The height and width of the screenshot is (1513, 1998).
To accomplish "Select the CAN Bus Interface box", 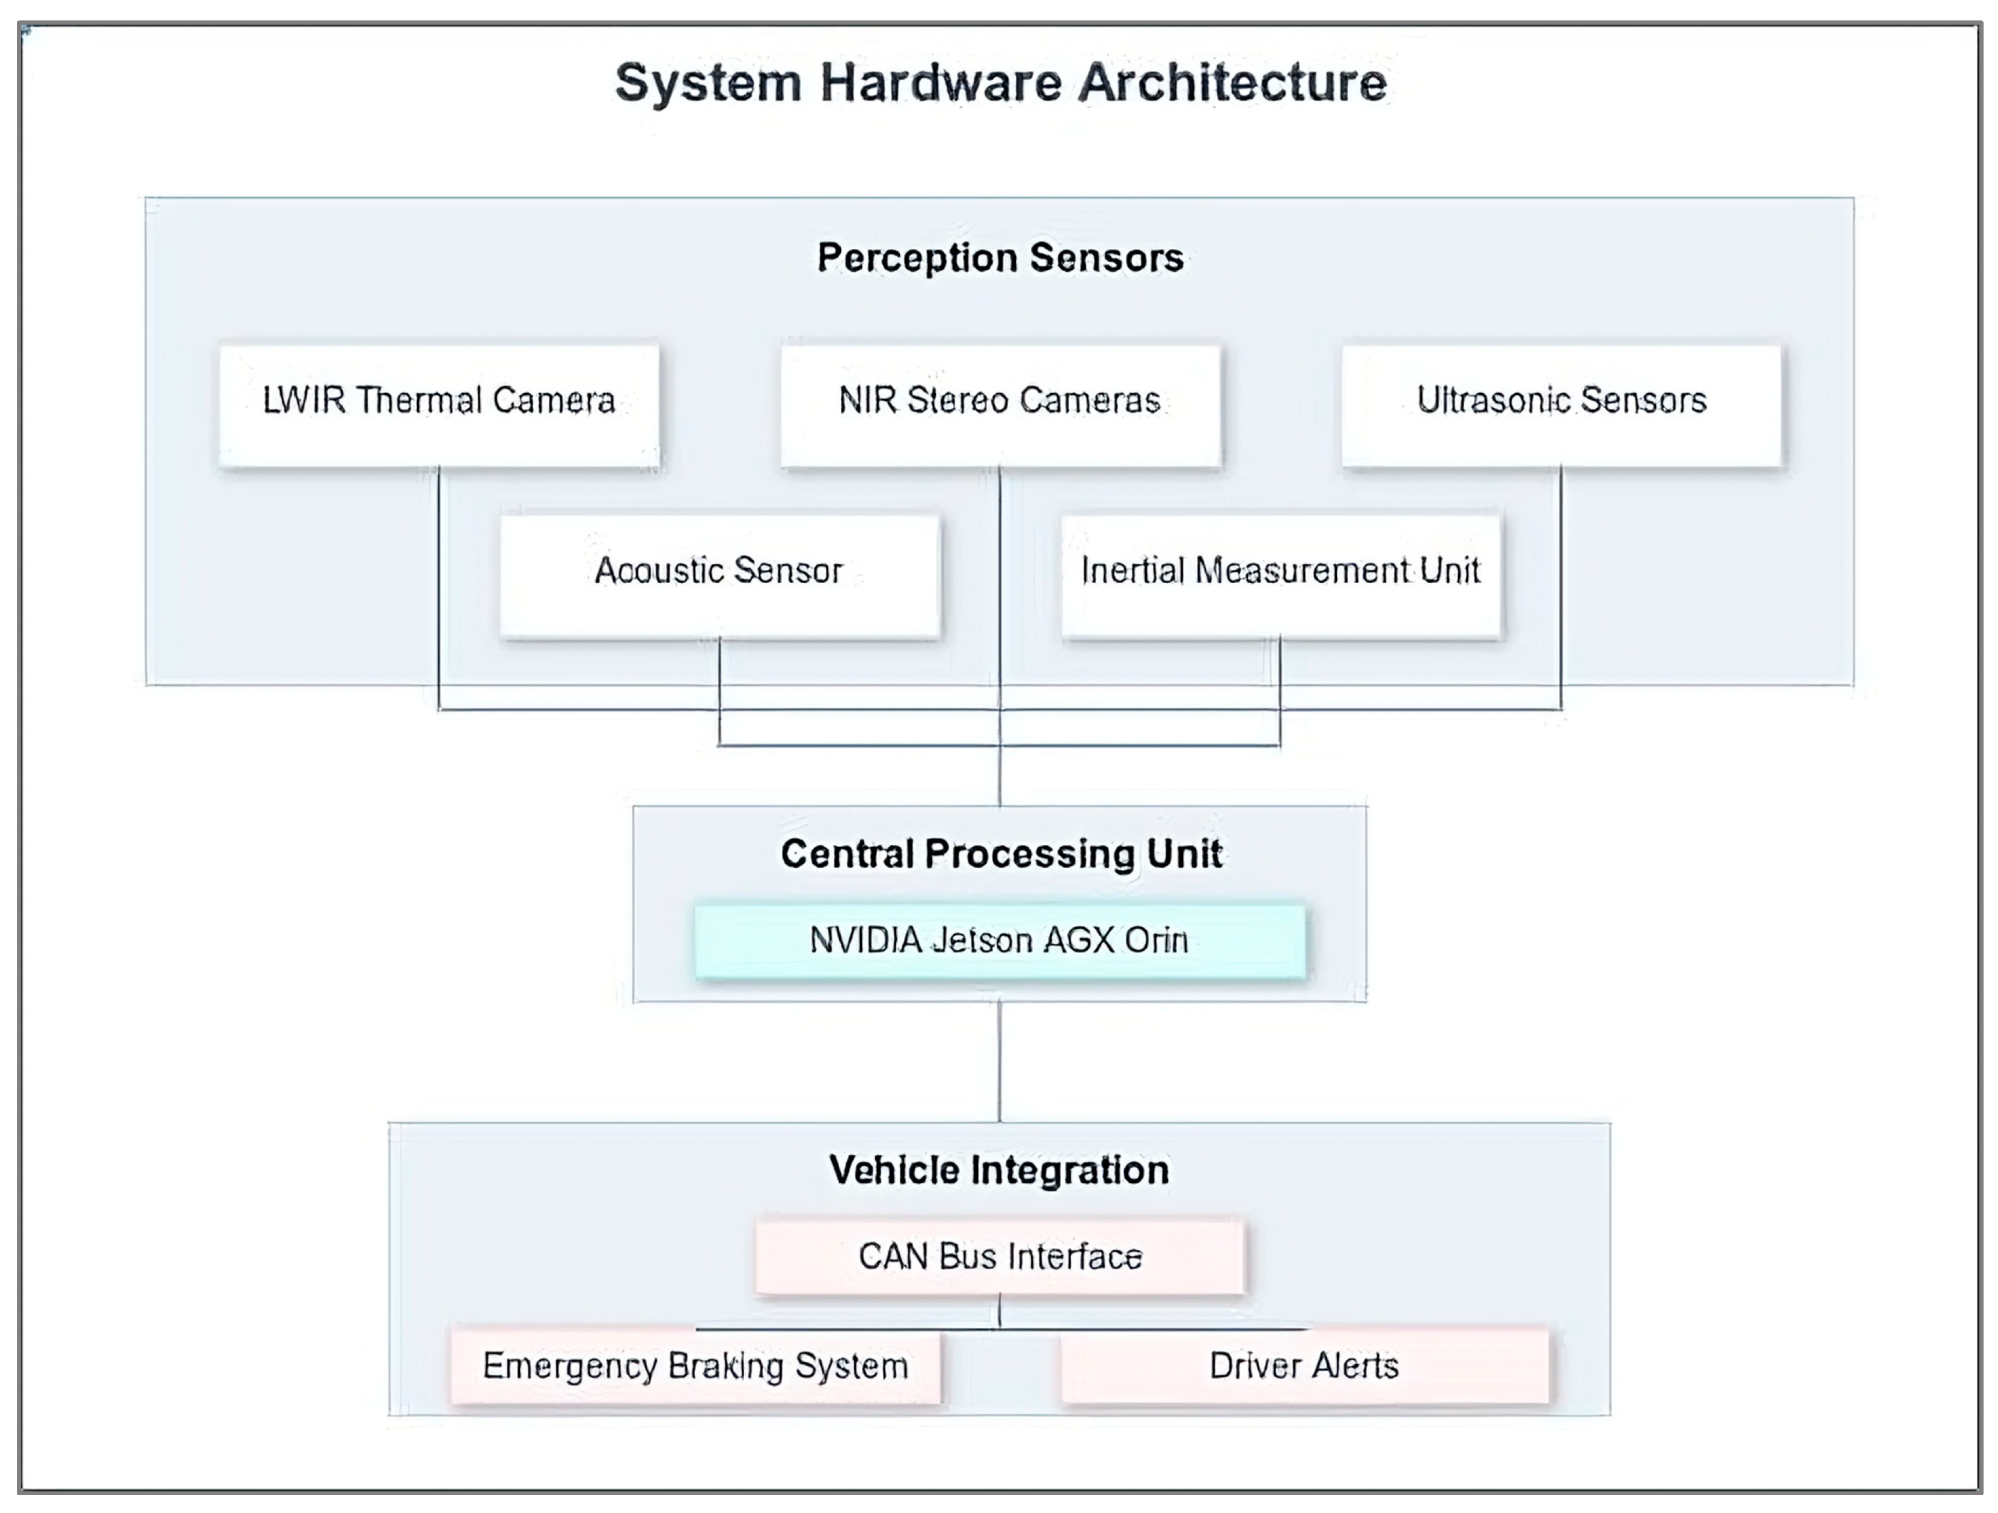I will 1000,1256.
